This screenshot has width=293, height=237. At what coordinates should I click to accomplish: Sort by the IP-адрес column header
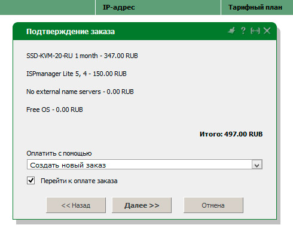[158, 7]
